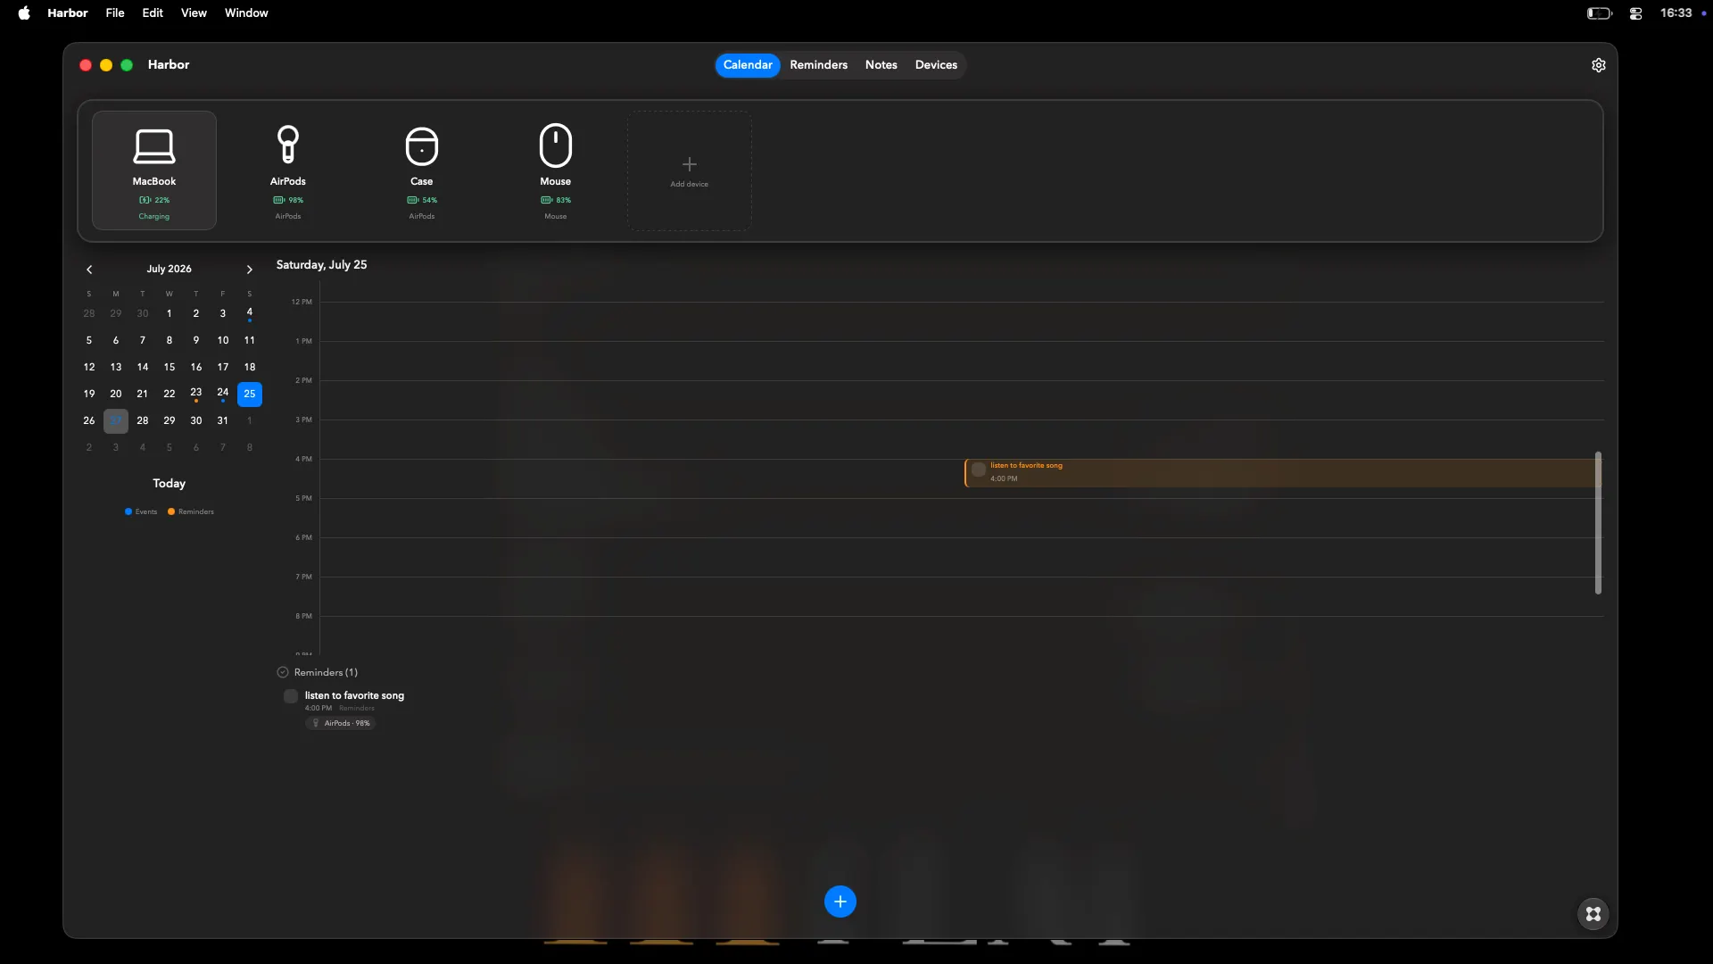This screenshot has height=964, width=1713.
Task: Select the AirPods Case device icon
Action: 422,145
